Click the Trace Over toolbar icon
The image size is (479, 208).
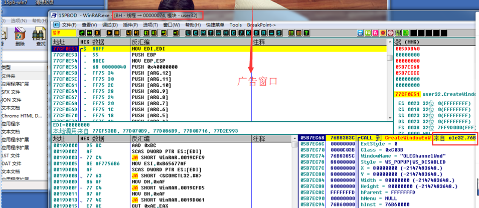(x=153, y=33)
